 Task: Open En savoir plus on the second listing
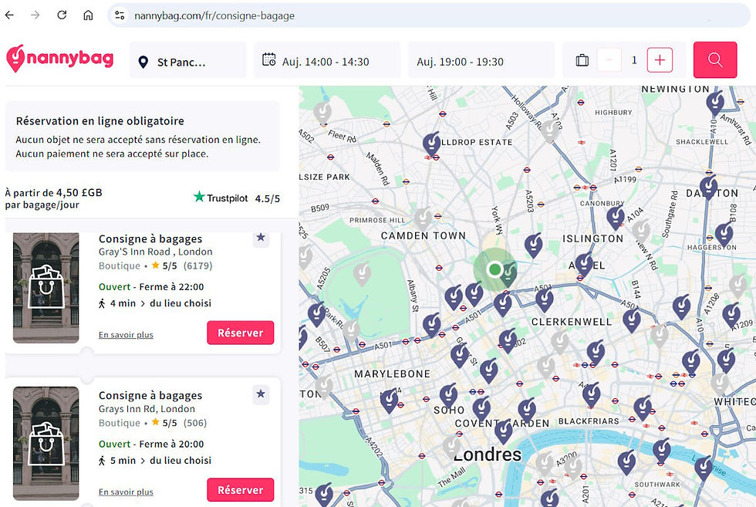click(126, 492)
